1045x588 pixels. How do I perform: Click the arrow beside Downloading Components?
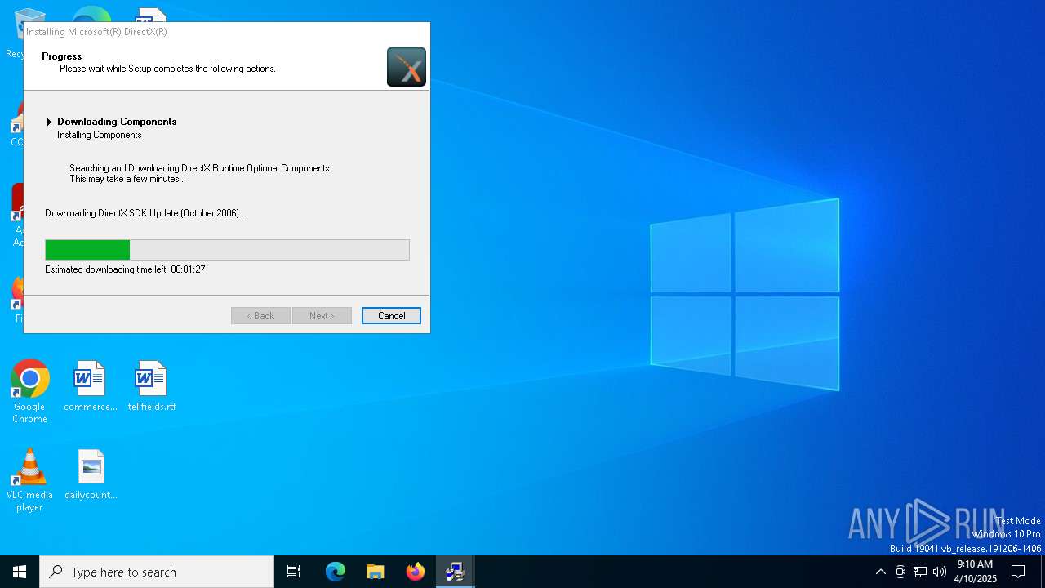49,122
